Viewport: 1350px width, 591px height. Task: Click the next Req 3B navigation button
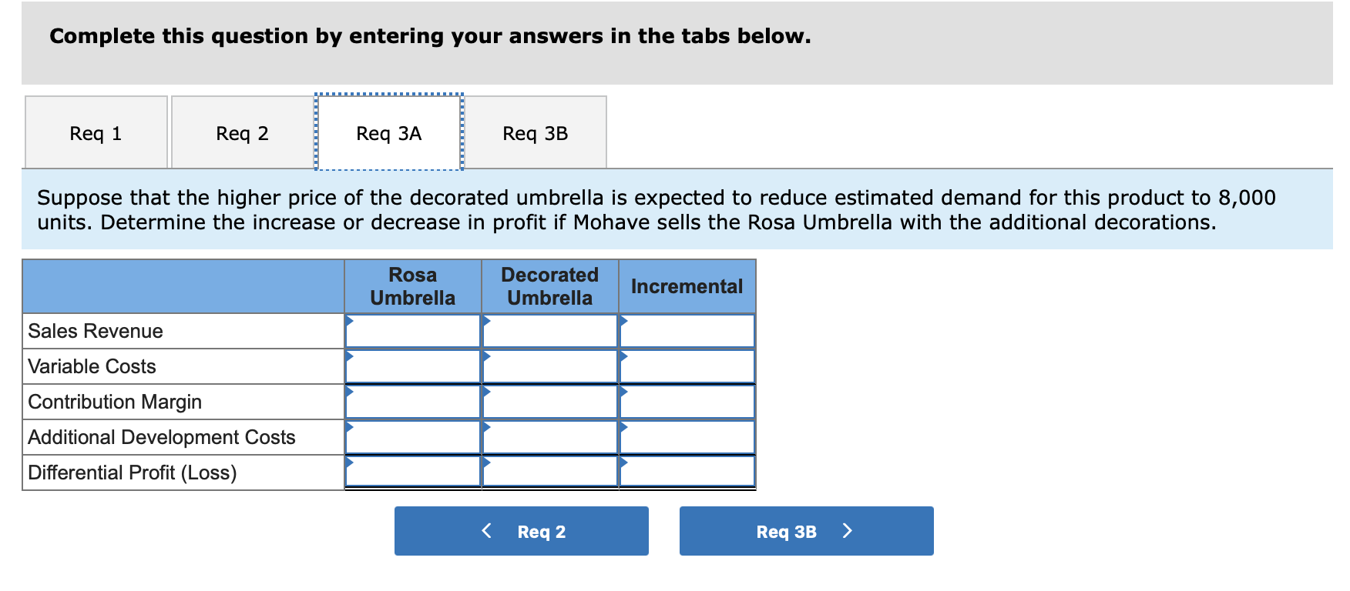click(806, 530)
